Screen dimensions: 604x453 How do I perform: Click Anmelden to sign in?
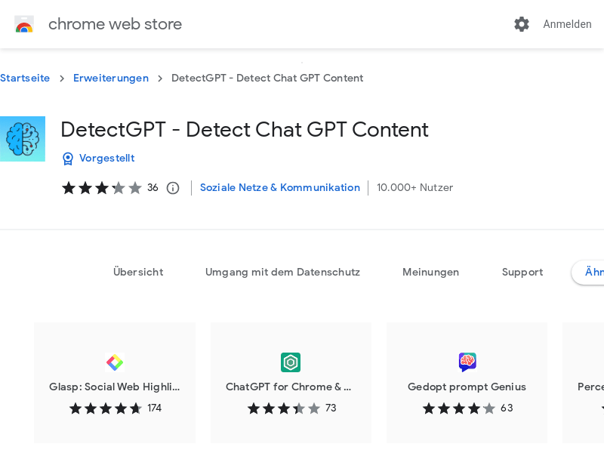pyautogui.click(x=567, y=24)
